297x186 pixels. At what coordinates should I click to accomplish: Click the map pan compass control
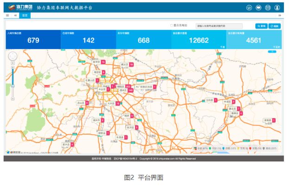click(13, 56)
